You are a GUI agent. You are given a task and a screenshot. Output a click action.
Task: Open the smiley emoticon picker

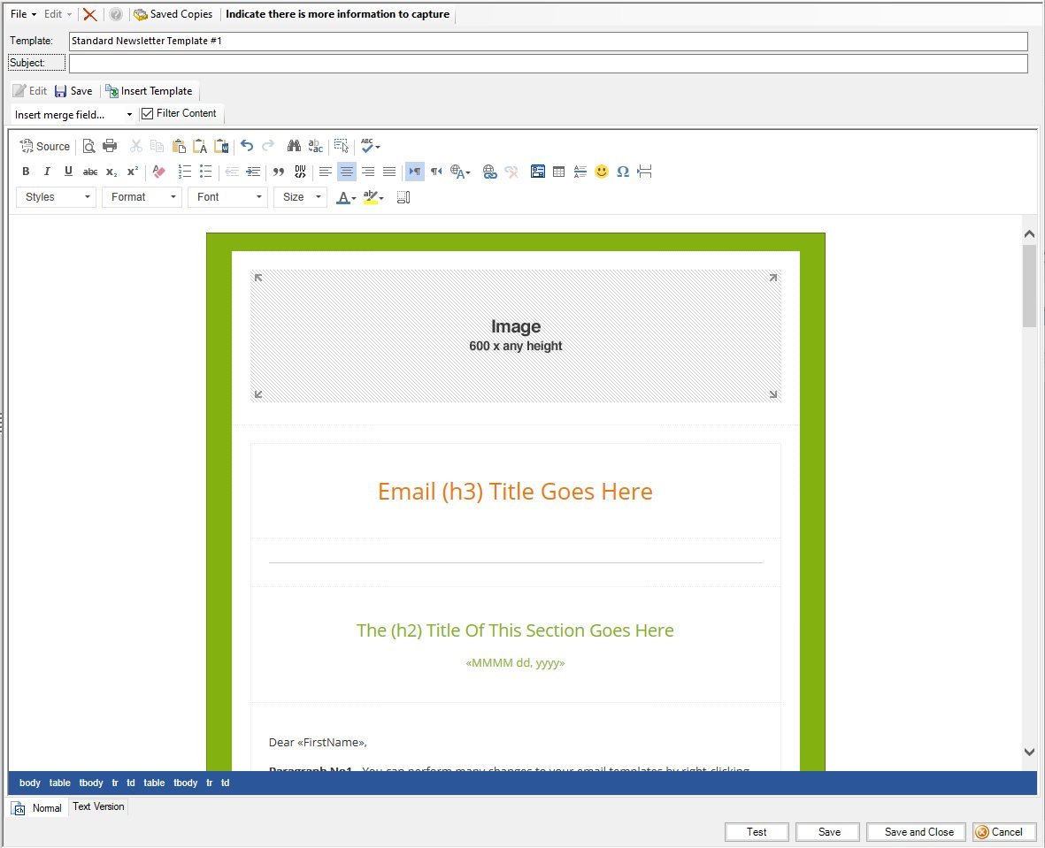(602, 172)
